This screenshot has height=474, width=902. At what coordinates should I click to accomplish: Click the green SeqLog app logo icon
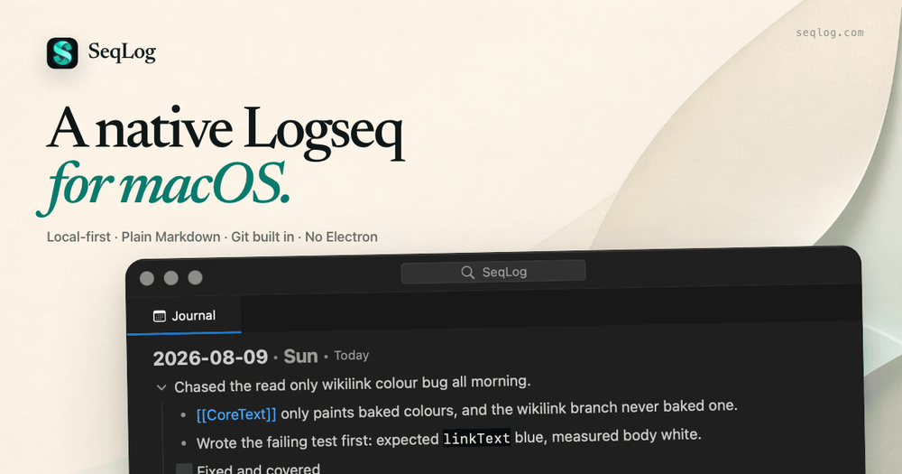coord(62,53)
